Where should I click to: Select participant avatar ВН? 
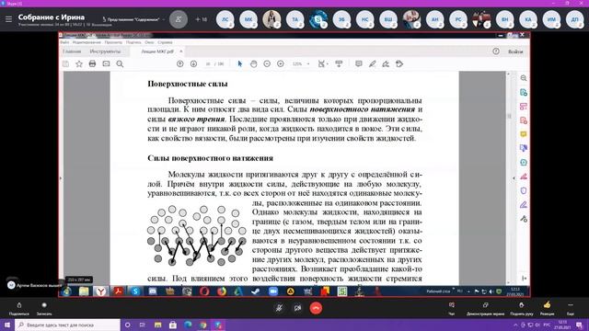click(504, 19)
